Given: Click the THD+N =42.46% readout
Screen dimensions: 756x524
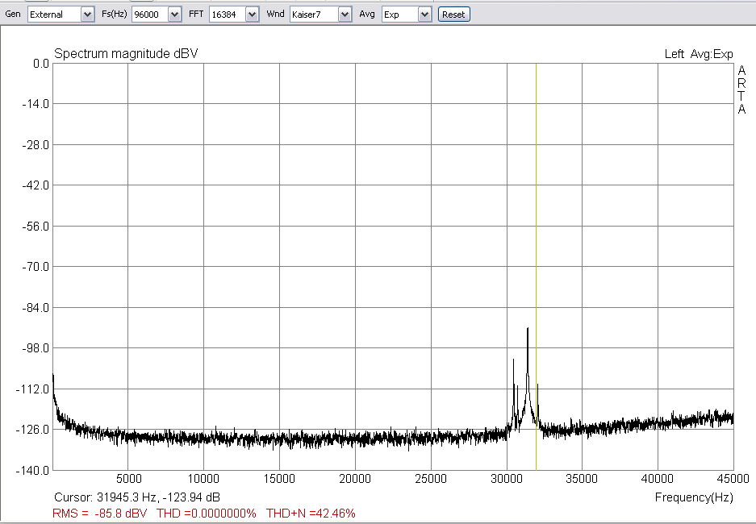Looking at the screenshot, I should tap(311, 514).
